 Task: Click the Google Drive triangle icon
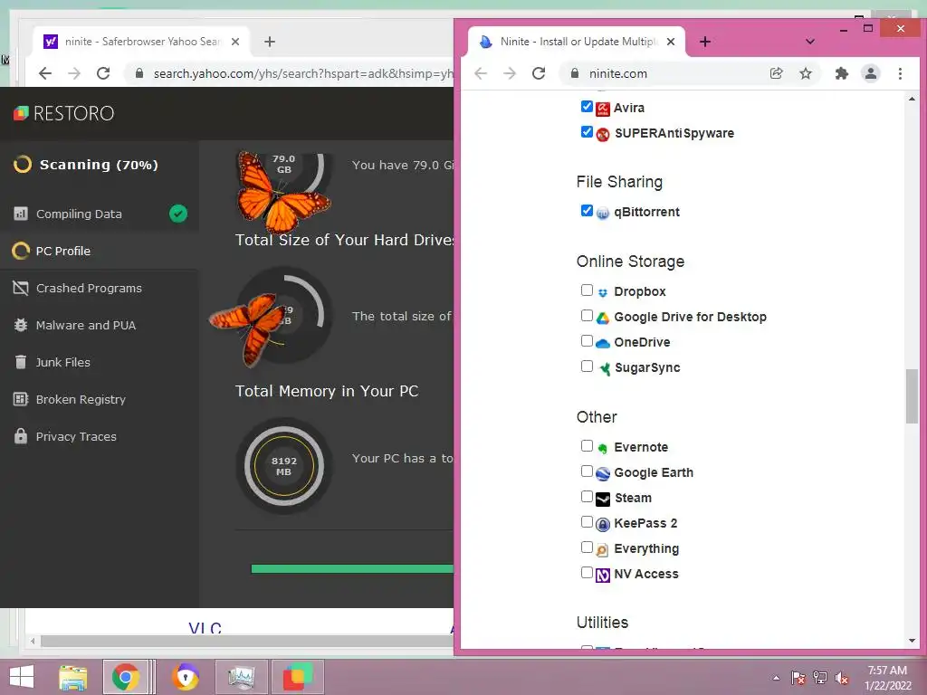pyautogui.click(x=602, y=318)
